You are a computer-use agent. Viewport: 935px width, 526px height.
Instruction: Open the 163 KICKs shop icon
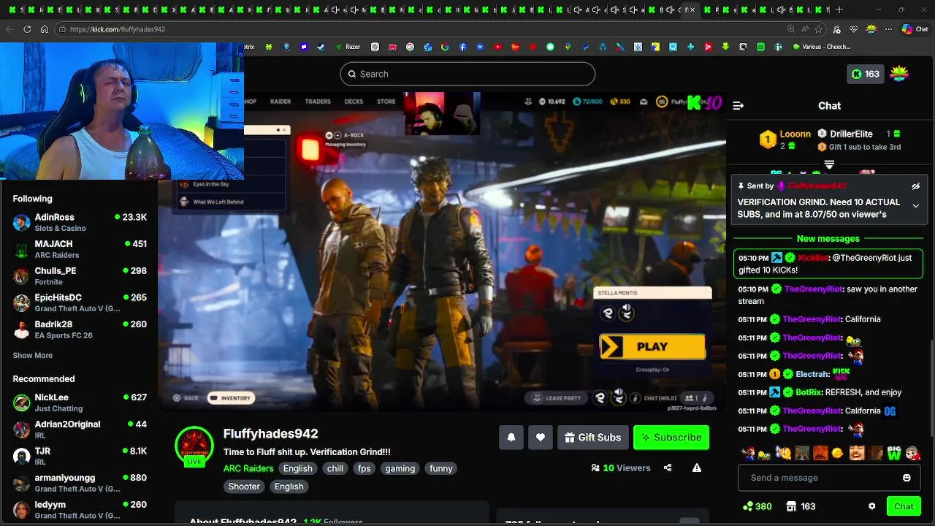(x=801, y=506)
